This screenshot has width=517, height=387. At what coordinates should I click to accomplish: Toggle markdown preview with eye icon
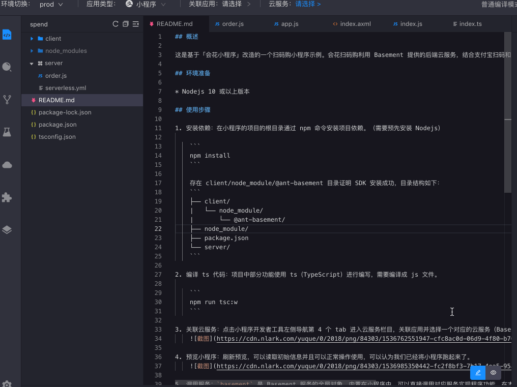click(x=493, y=373)
